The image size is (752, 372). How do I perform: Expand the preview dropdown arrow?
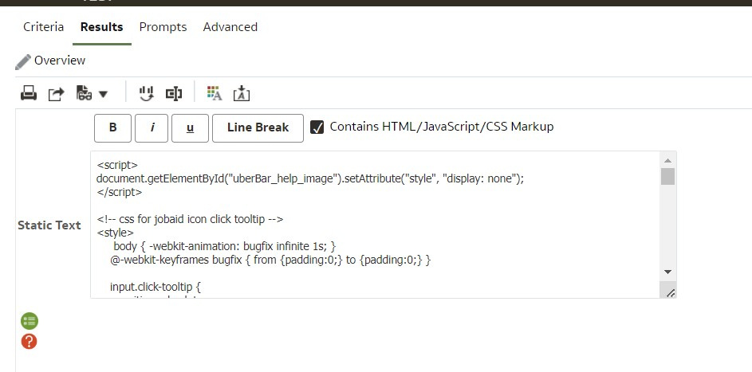point(103,94)
